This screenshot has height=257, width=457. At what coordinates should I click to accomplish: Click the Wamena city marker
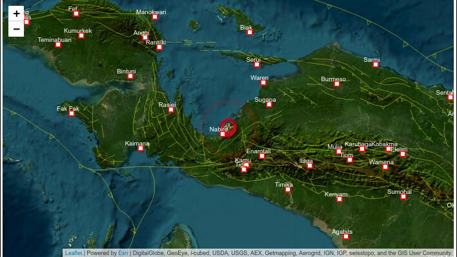pos(385,167)
